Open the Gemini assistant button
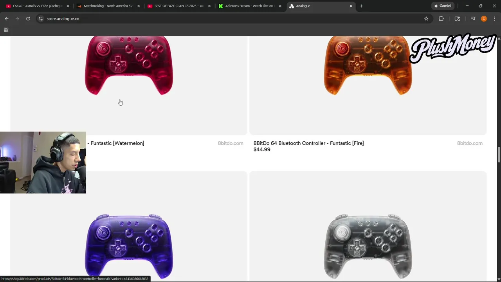 [443, 6]
